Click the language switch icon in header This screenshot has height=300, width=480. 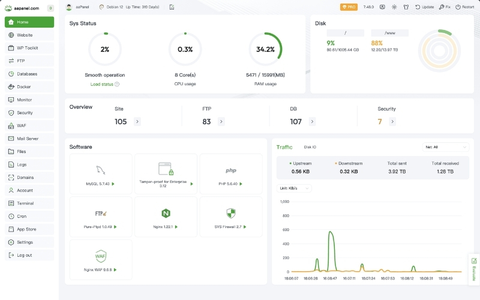[x=382, y=7]
